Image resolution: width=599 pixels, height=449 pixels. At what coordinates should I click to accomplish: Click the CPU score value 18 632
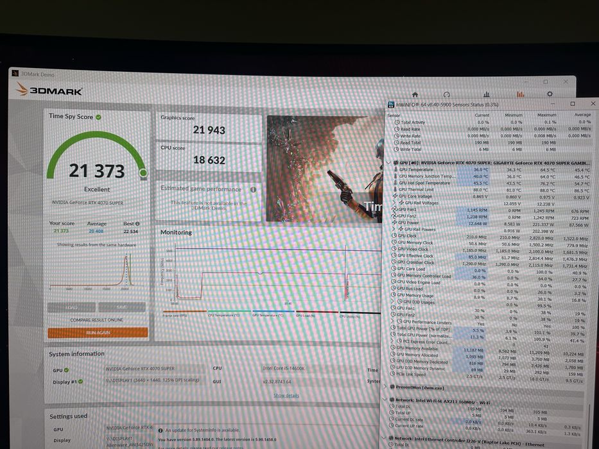pos(209,160)
